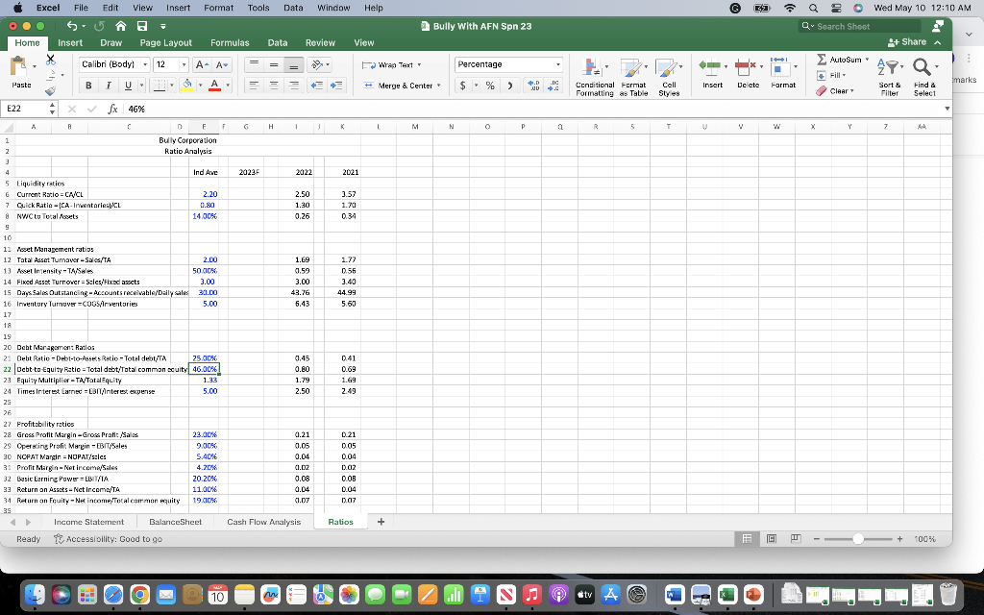Viewport: 984px width, 615px height.
Task: Toggle Bold formatting
Action: 88,86
